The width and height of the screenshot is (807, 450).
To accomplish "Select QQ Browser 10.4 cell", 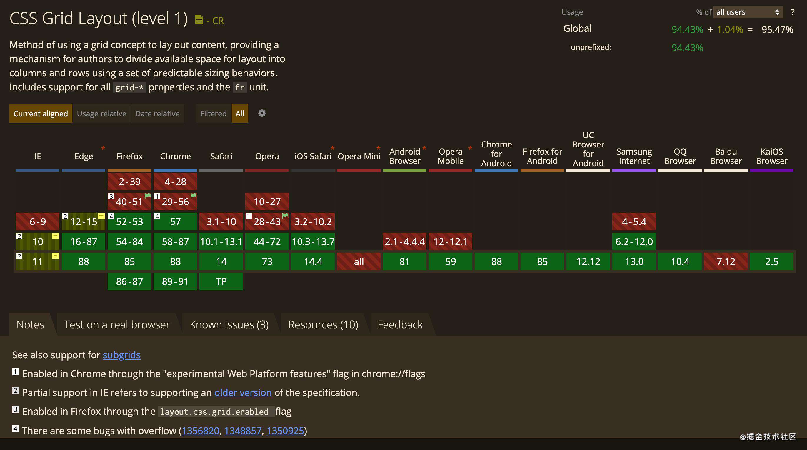I will (x=680, y=261).
